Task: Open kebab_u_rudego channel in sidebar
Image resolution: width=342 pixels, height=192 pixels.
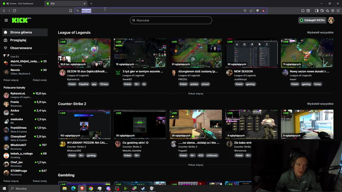Action: 25,155
